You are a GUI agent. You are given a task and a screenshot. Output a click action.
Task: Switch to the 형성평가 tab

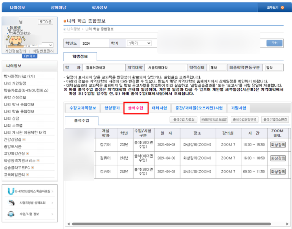pos(112,108)
